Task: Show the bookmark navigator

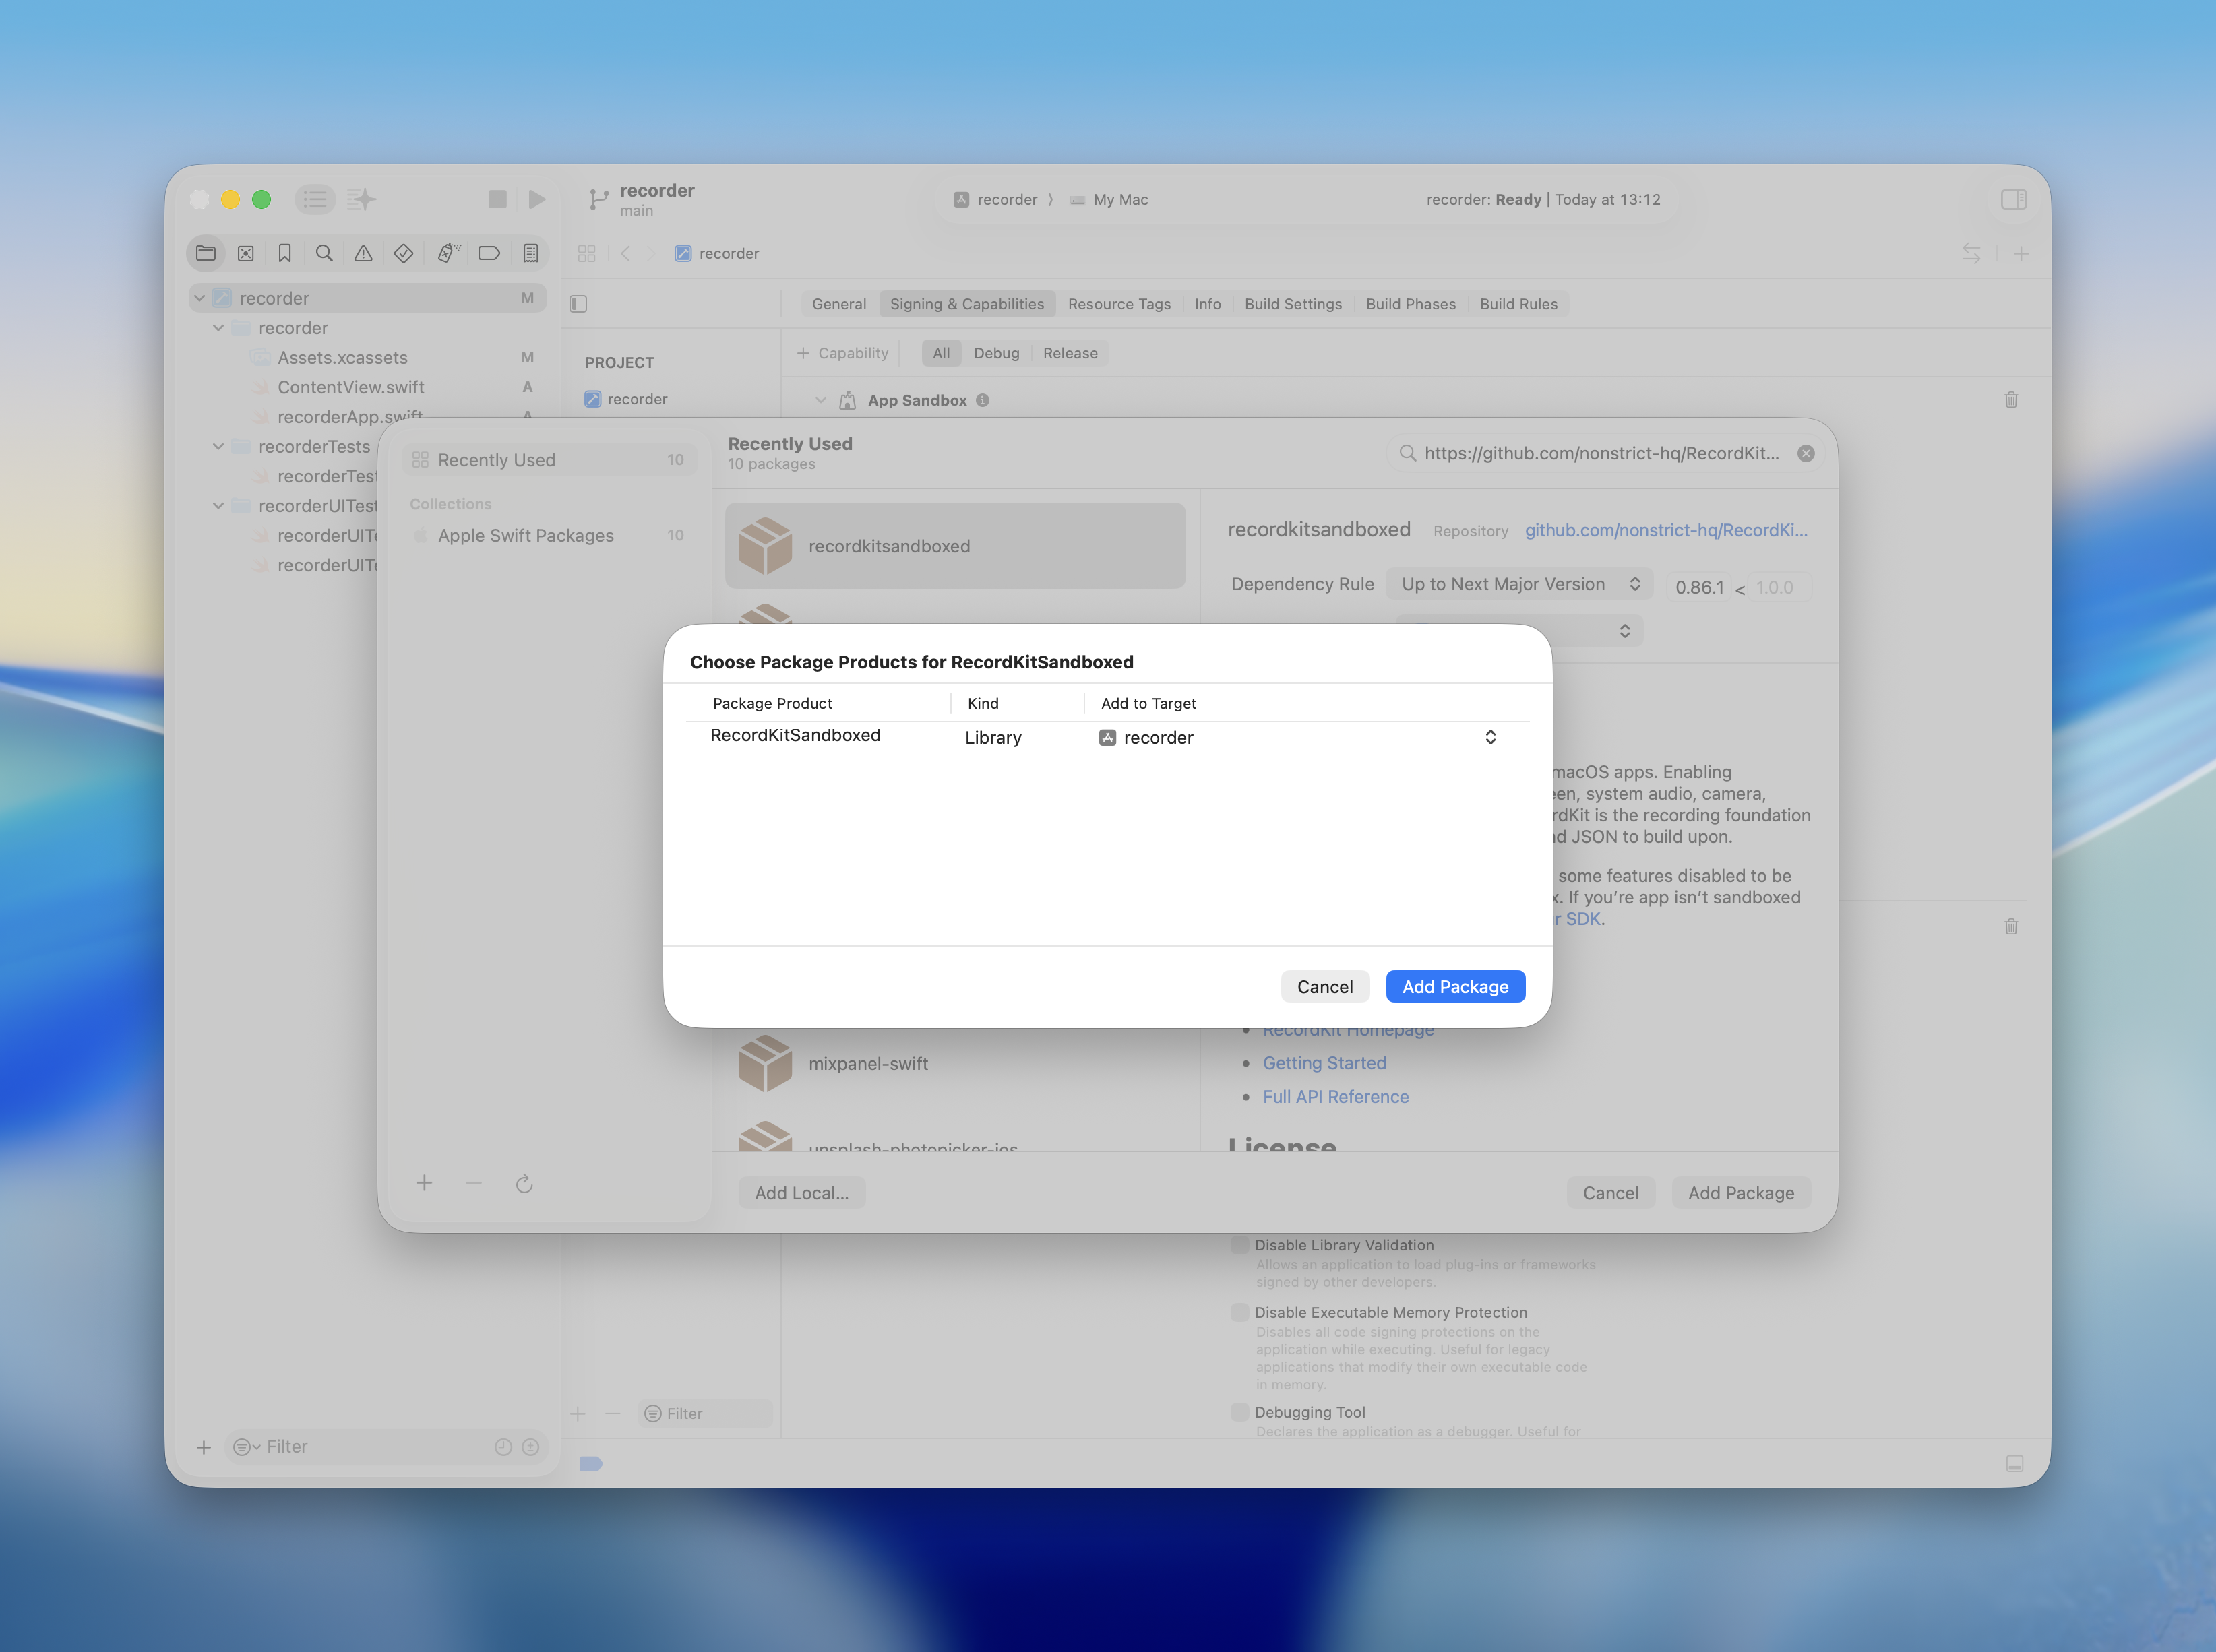Action: click(x=285, y=253)
